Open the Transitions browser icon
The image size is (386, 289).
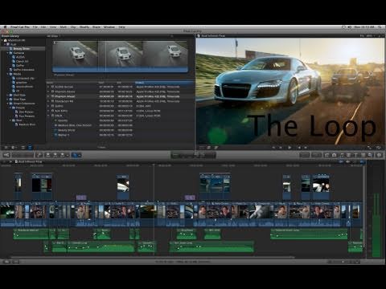click(348, 155)
